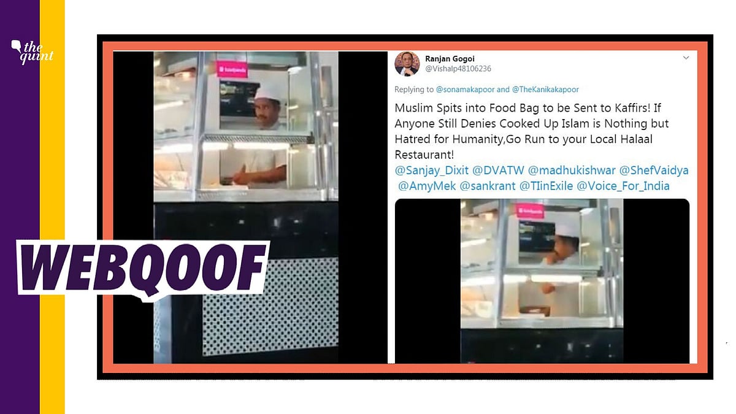Click the embedded tweet video thumbnail

(542, 281)
